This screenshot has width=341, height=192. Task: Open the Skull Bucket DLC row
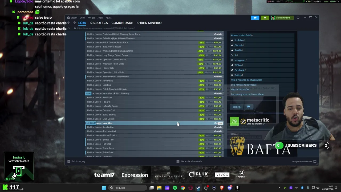click(154, 119)
